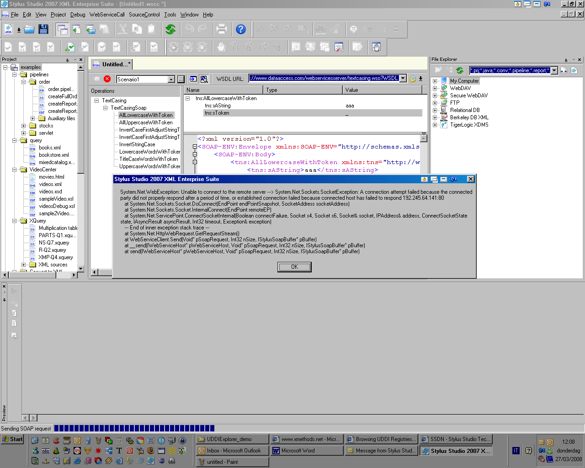Click the page icon in the Preview pane sidebar
Screen dimensions: 585x468
14,323
